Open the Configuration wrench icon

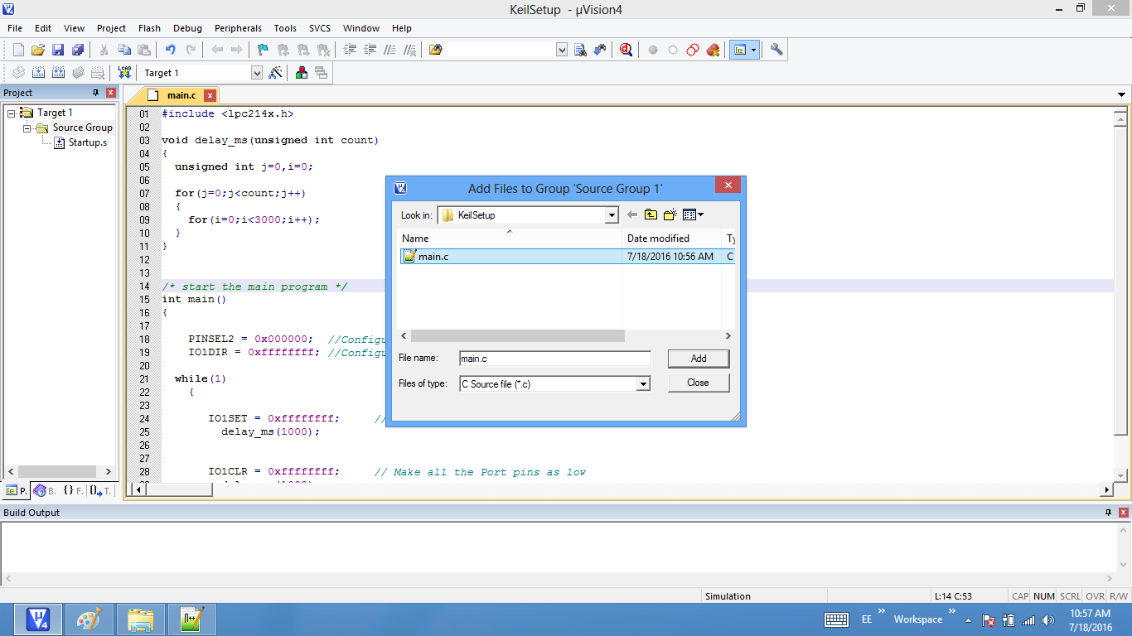tap(776, 50)
